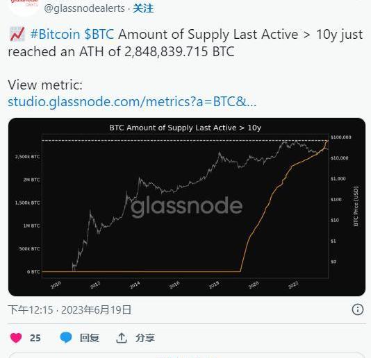The image size is (371, 358).
Task: Open the #Bitcoin hashtag
Action: click(x=55, y=34)
